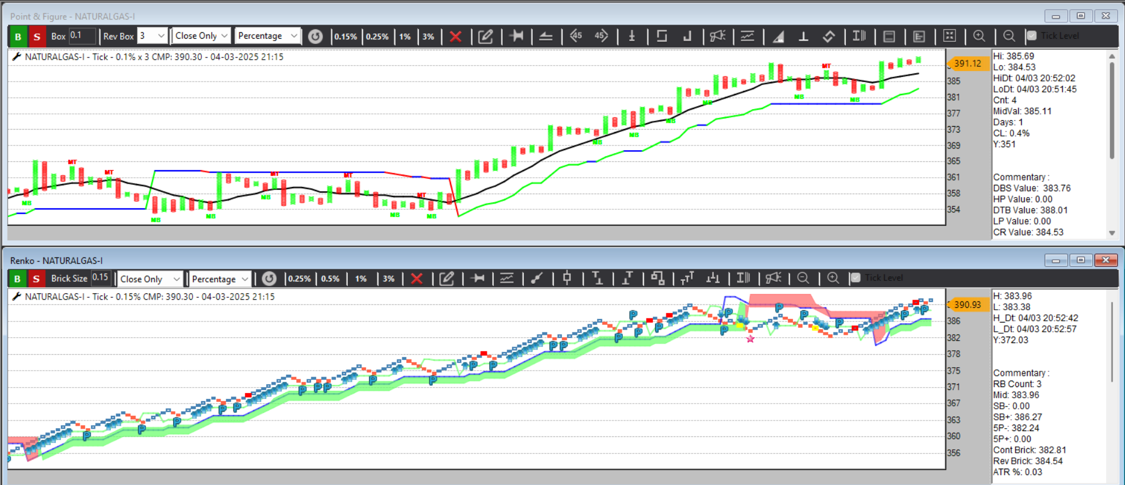
Task: Zoom out on the Point & Figure chart
Action: 1009,36
